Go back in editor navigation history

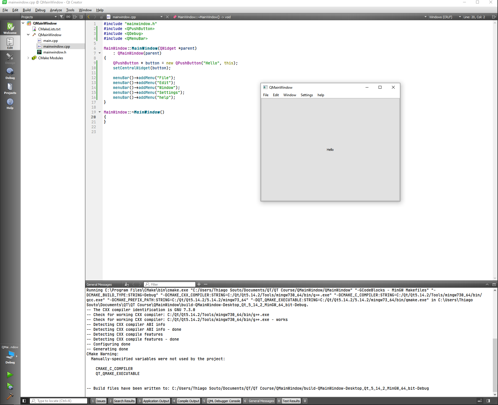click(x=89, y=17)
